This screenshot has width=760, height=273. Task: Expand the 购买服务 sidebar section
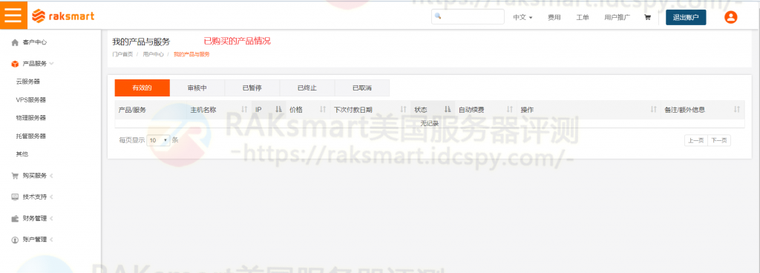coord(51,176)
